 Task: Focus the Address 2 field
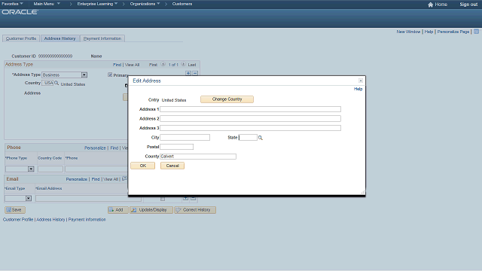click(x=250, y=119)
